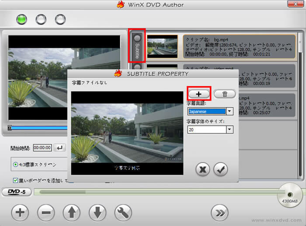Open the subtitle language Japanese dropdown
306x226 pixels.
click(x=229, y=111)
